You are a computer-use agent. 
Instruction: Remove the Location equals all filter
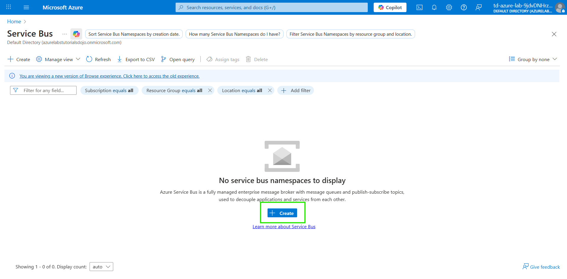[x=270, y=90]
